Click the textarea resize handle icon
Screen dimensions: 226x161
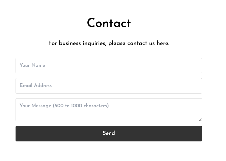pos(200,119)
